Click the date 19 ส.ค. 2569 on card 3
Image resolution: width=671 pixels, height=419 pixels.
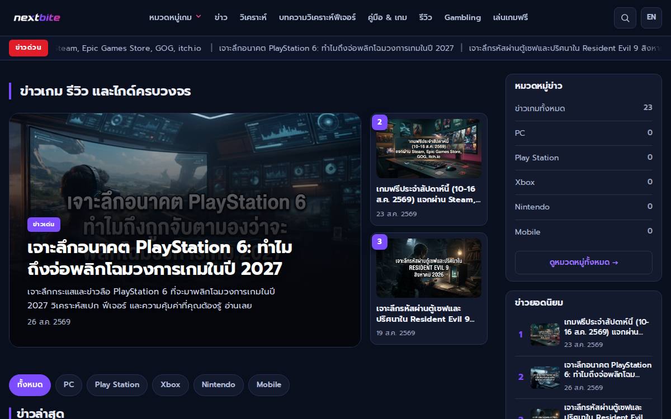click(x=396, y=333)
